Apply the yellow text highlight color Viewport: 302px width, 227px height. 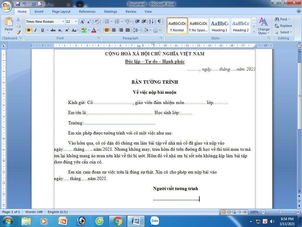[84, 30]
